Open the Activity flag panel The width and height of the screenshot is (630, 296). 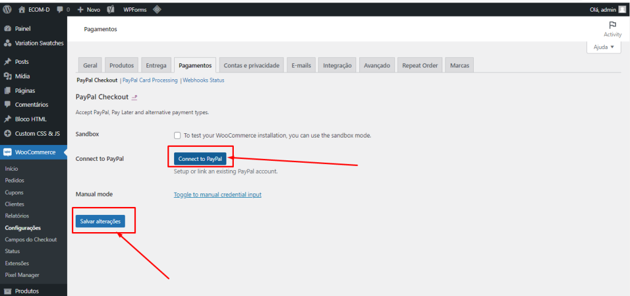(x=612, y=29)
